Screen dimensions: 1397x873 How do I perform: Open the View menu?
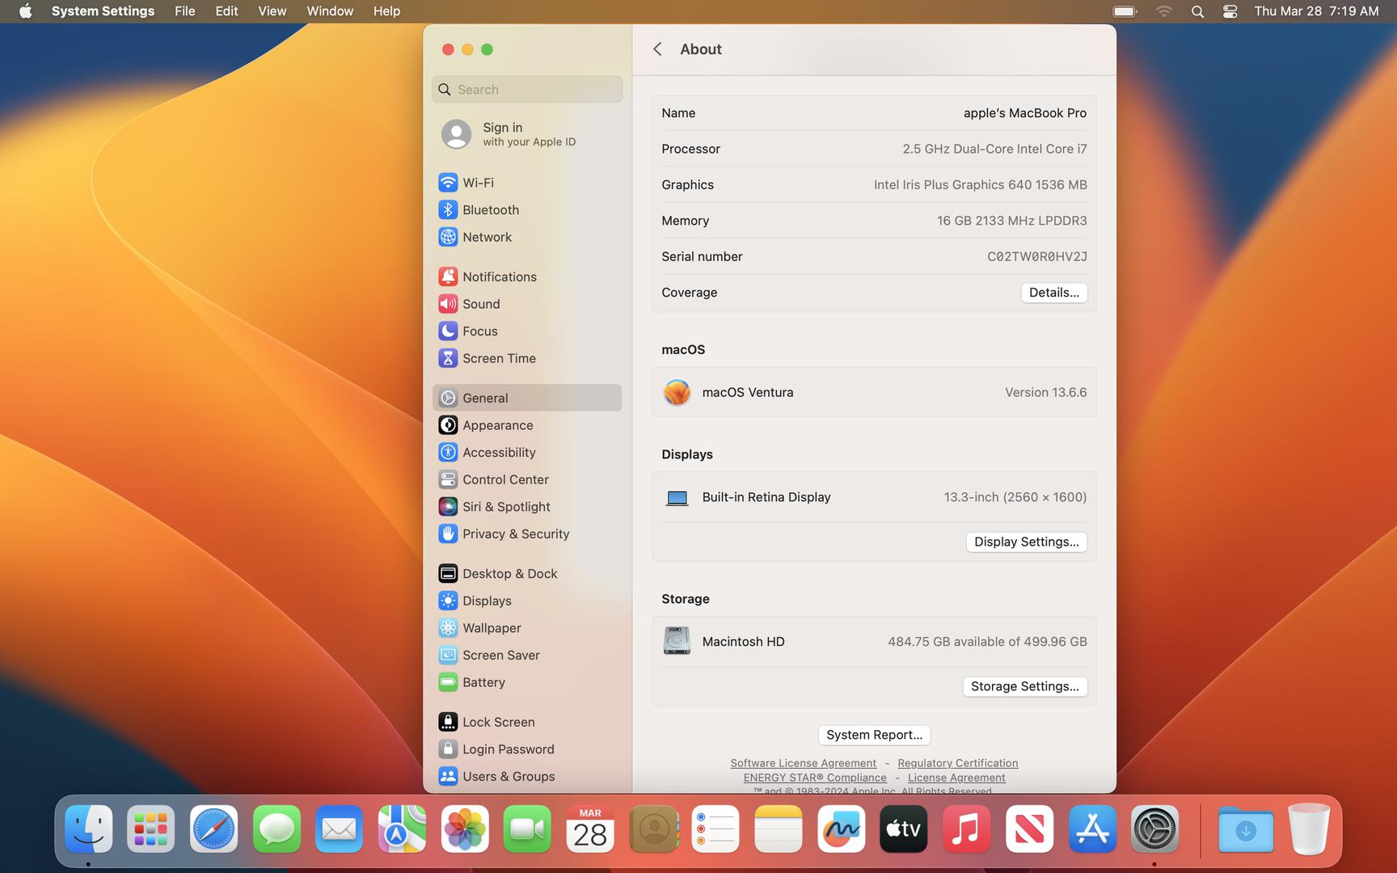pos(272,11)
